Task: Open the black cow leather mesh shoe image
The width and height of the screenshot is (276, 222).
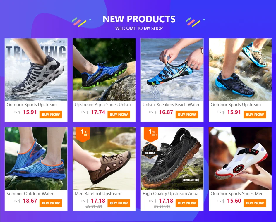Action: pyautogui.click(x=172, y=158)
